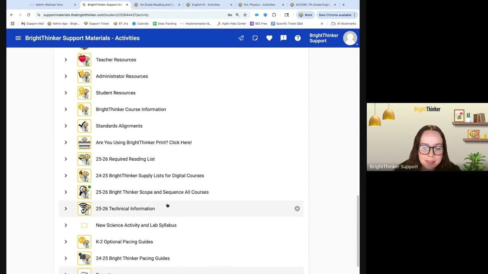Click the Standards Alignments checkmark icon
The image size is (488, 274).
[84, 126]
